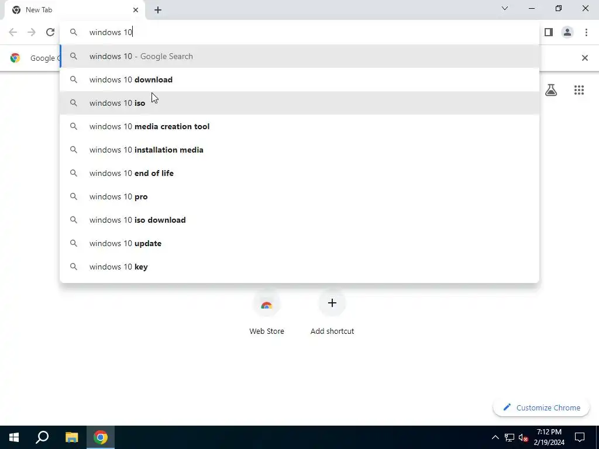This screenshot has height=449, width=599.
Task: Open network status tray icon
Action: tap(510, 437)
